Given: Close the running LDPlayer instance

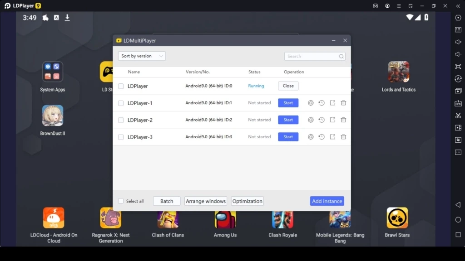Looking at the screenshot, I should tap(289, 86).
